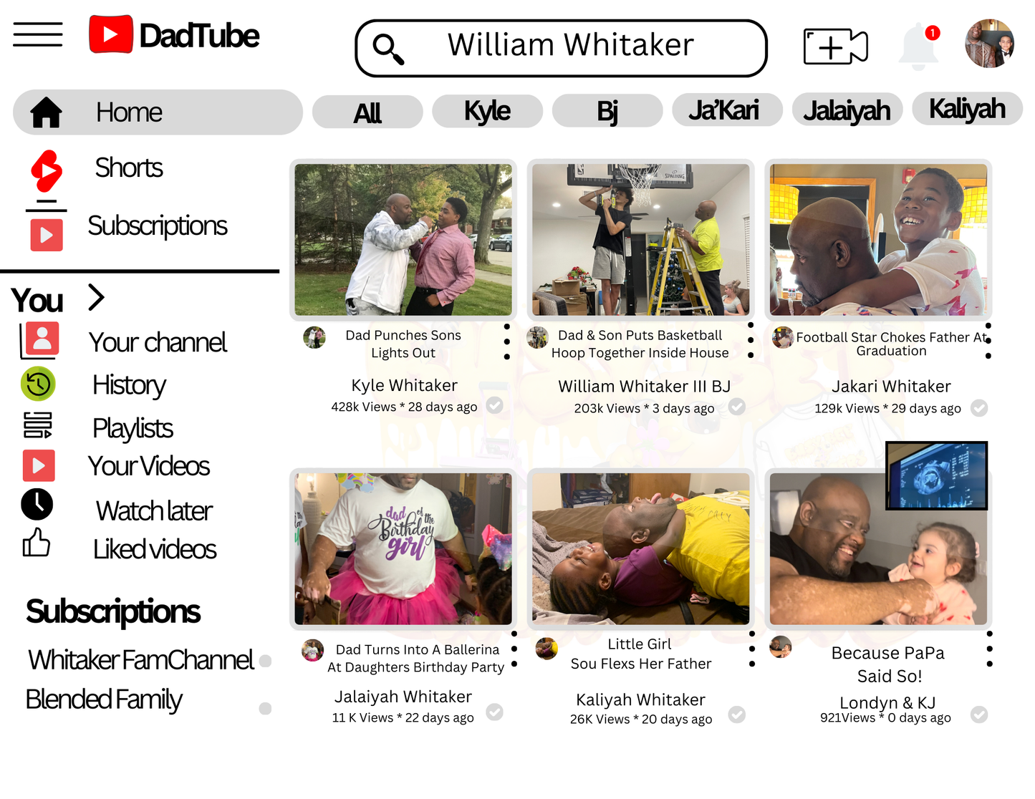Click the History clock icon

38,384
